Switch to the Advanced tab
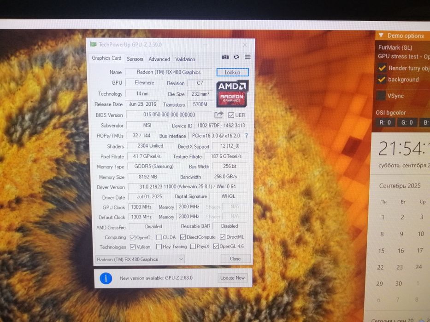Screen dimensions: 430x322 [x=159, y=59]
